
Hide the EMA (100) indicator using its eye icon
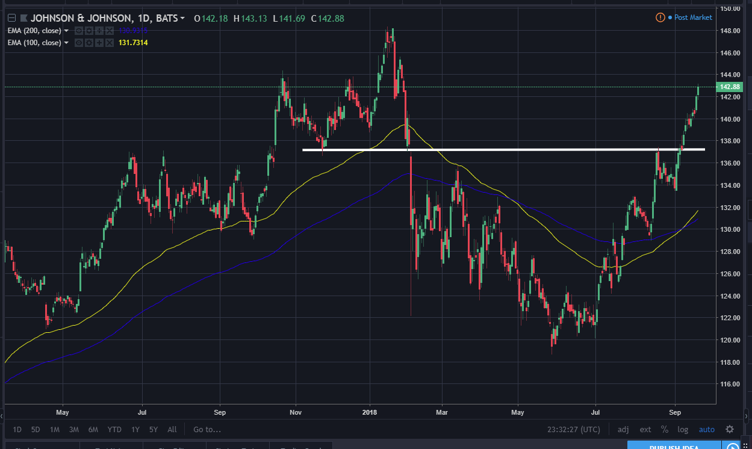(x=78, y=43)
